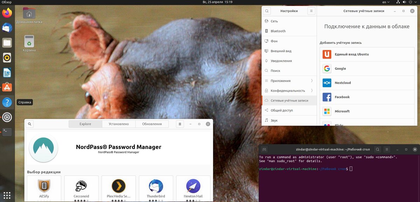420x202 pixels.
Task: Open the clock and calendar panel
Action: [x=217, y=2]
